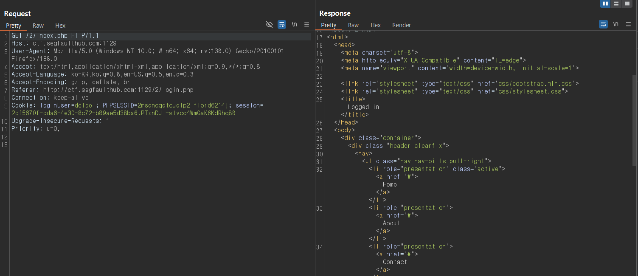This screenshot has width=638, height=276.
Task: Toggle show newline \n in Response panel
Action: click(x=616, y=24)
